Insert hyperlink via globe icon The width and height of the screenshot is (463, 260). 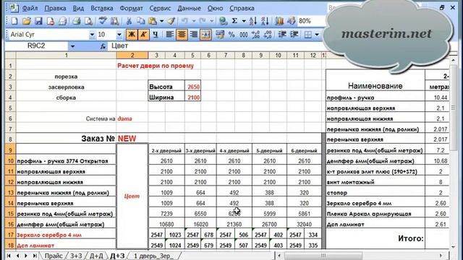[224, 21]
